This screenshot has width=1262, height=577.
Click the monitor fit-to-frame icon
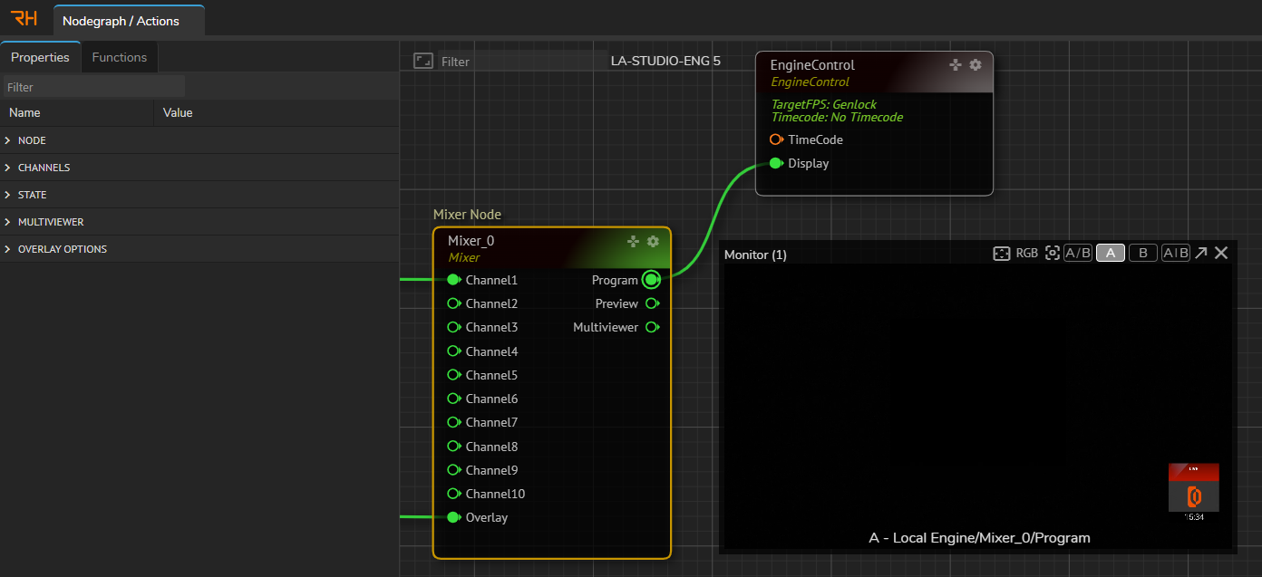click(1002, 254)
